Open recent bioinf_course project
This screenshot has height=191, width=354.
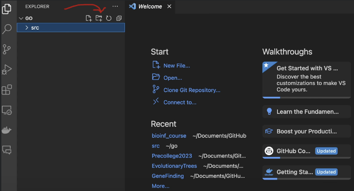(x=169, y=136)
